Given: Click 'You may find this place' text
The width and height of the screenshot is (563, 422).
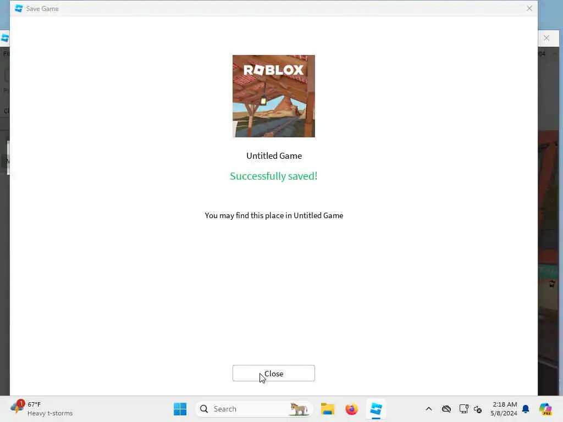Looking at the screenshot, I should pos(274,215).
